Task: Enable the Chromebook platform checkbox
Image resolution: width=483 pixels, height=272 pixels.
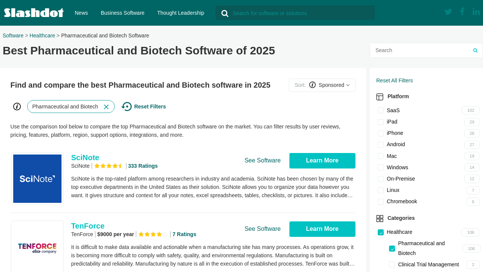Action: click(x=381, y=202)
